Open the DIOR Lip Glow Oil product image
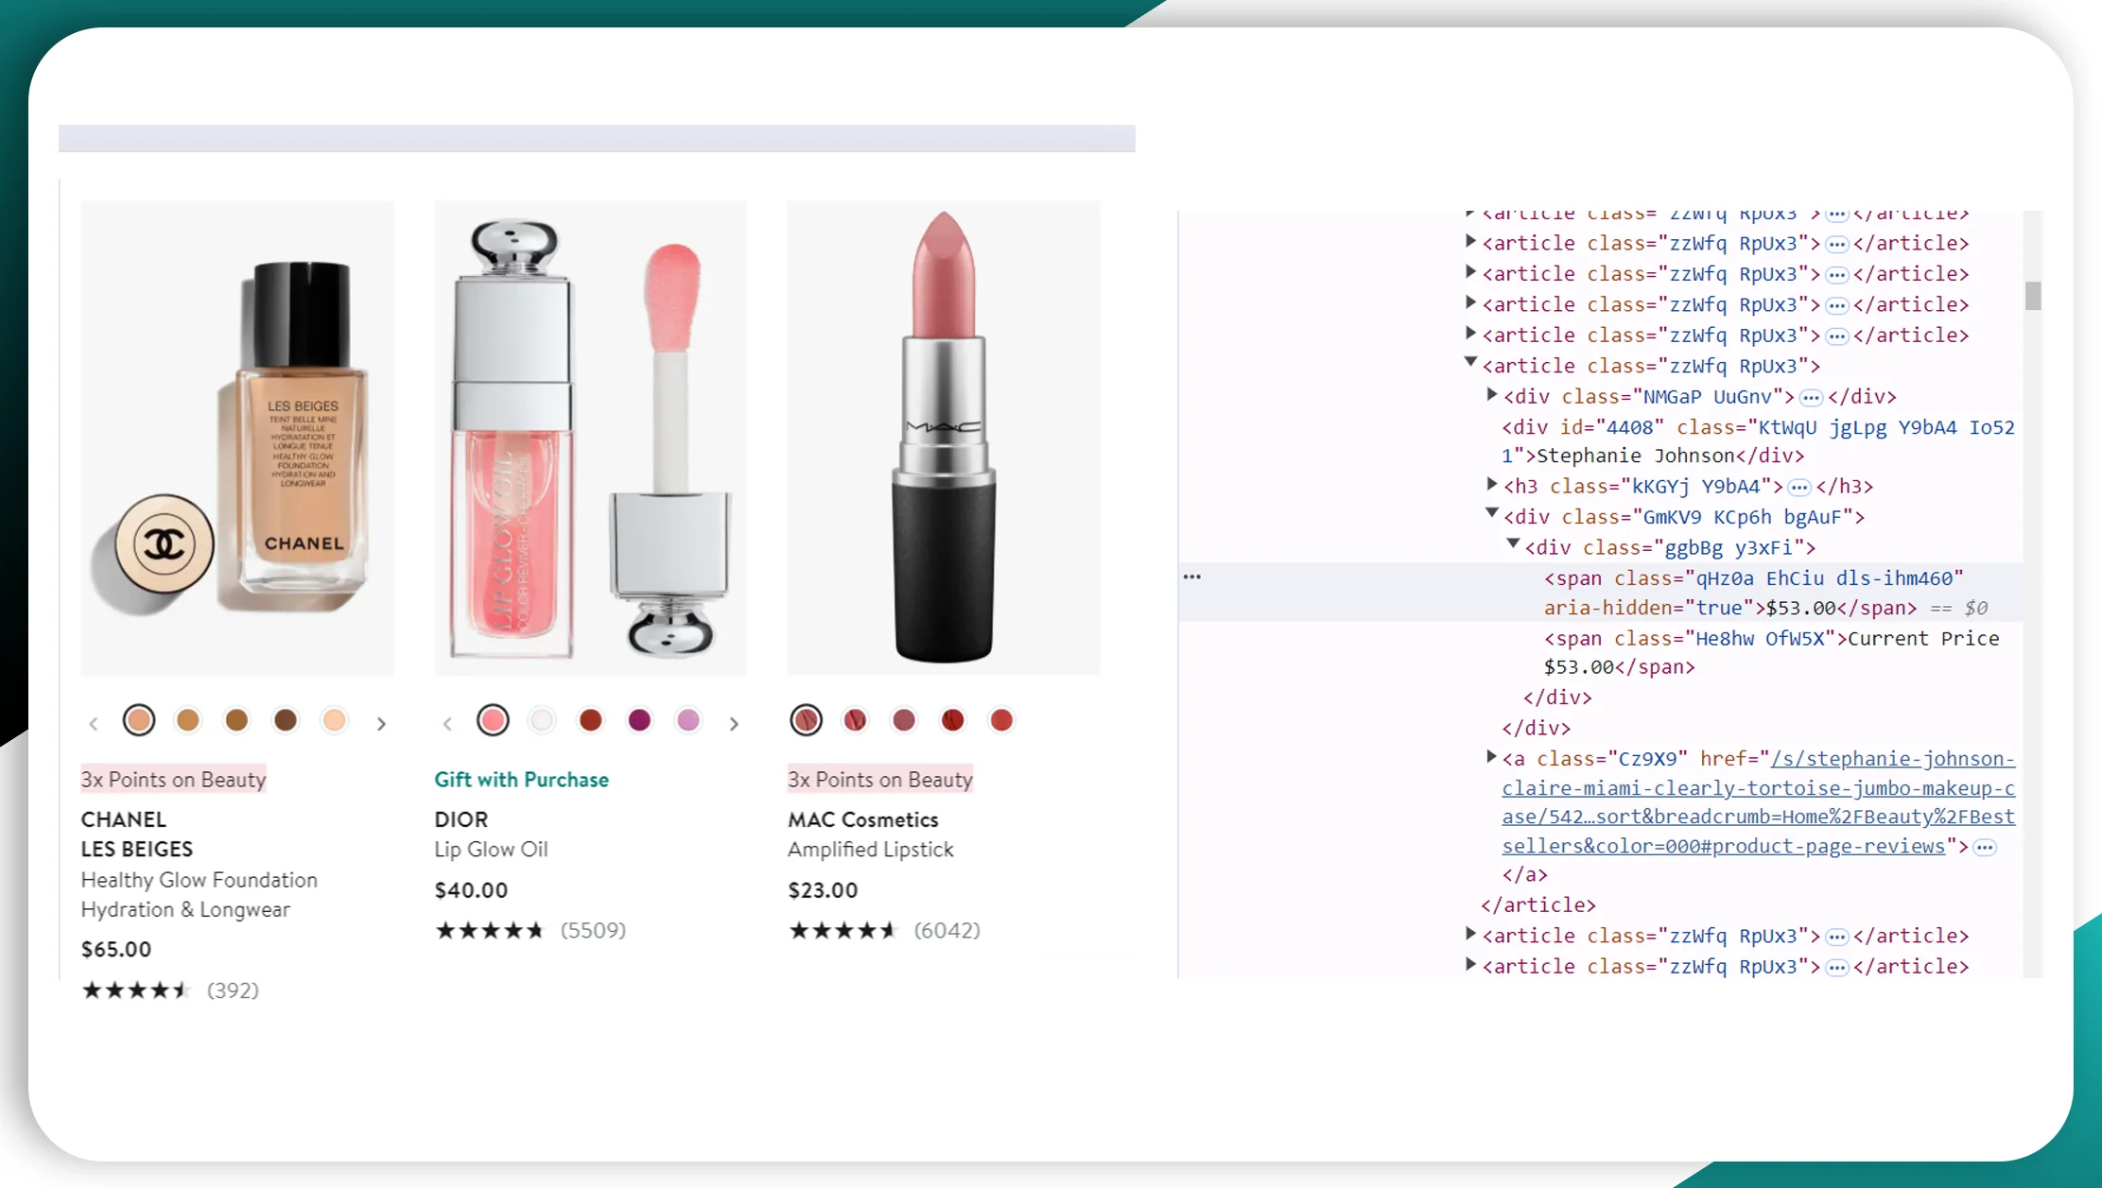The height and width of the screenshot is (1188, 2102). pyautogui.click(x=591, y=438)
